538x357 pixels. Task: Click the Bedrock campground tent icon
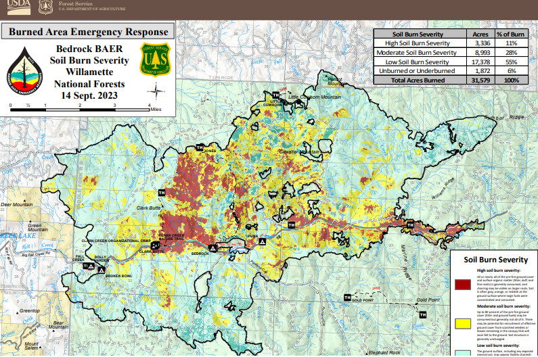click(213, 248)
